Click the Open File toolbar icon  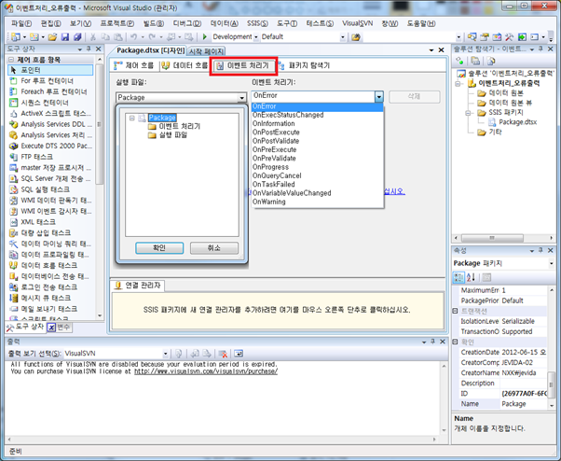[52, 37]
